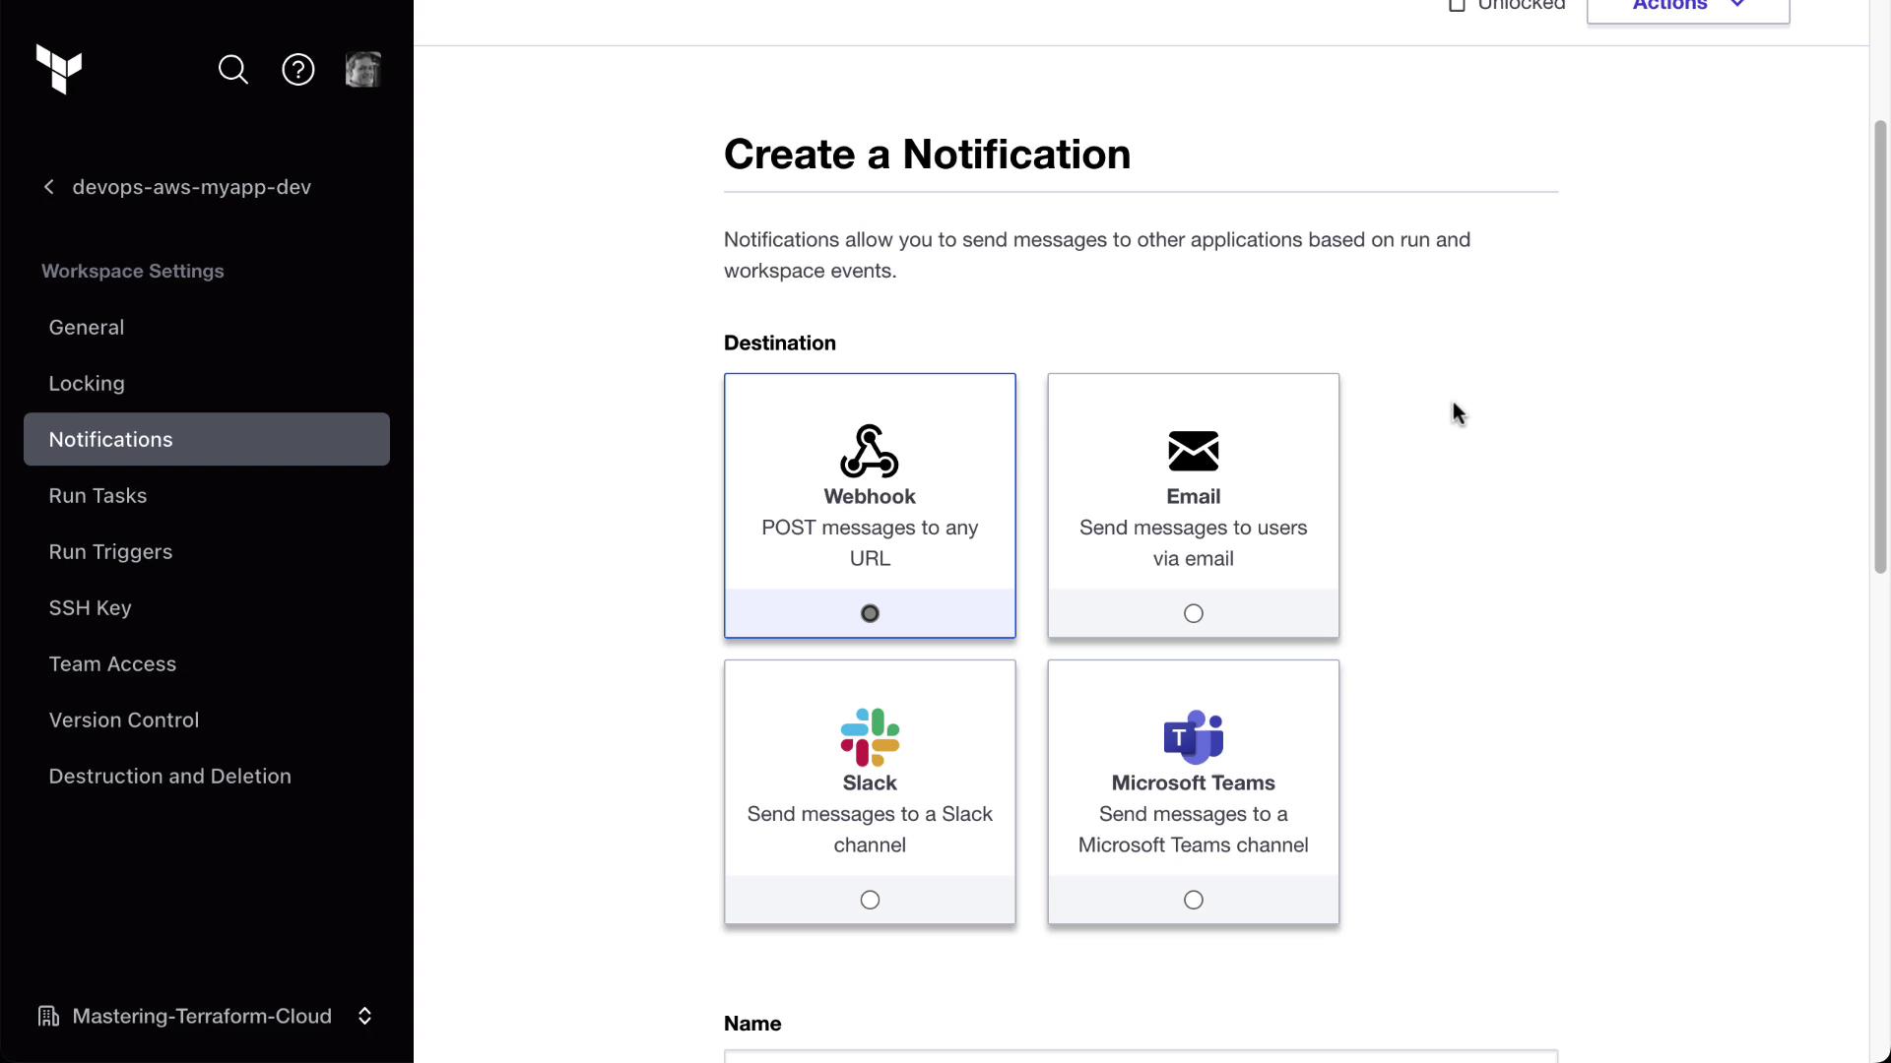Open search with magnifier icon
This screenshot has width=1891, height=1063.
(x=233, y=70)
